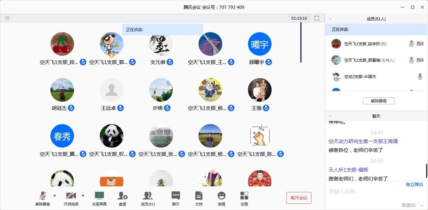The width and height of the screenshot is (428, 210).
Task: Enter full screen via the expand icon
Action: click(317, 18)
